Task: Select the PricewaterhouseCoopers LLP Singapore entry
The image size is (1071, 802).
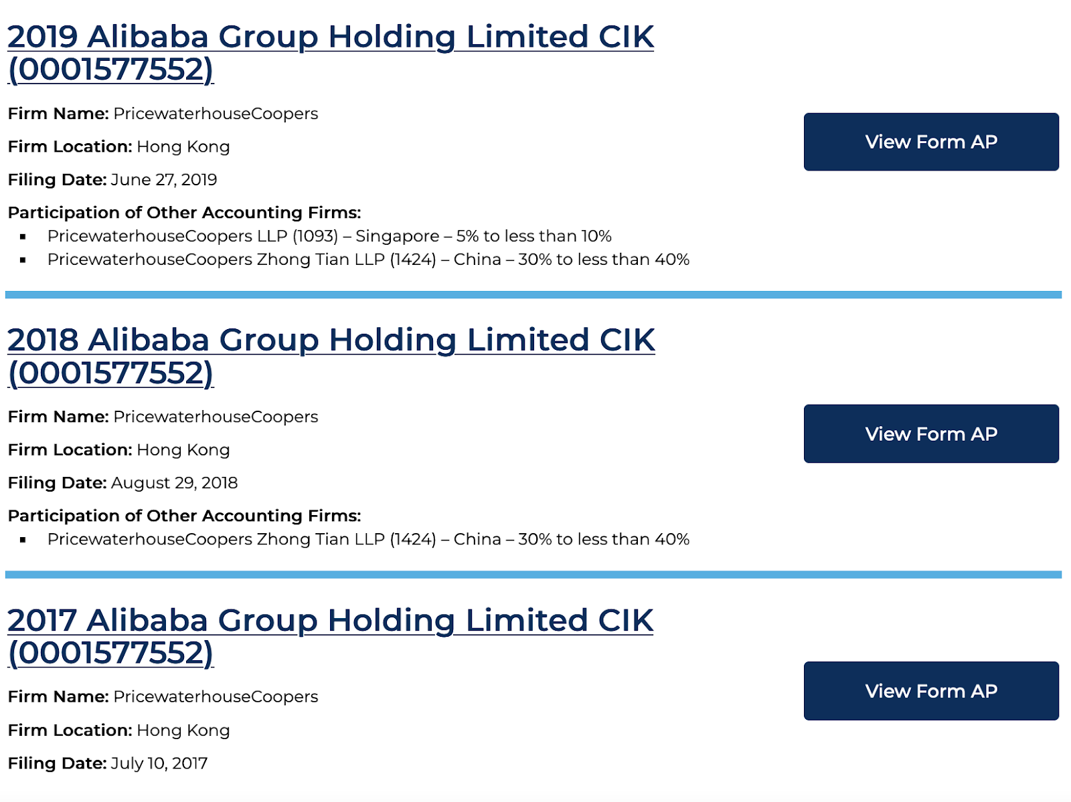Action: [x=329, y=236]
